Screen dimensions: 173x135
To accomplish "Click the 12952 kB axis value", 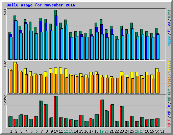I will (5, 100).
